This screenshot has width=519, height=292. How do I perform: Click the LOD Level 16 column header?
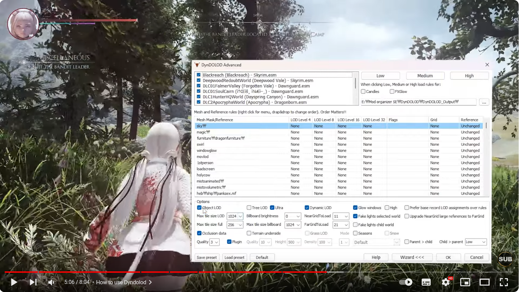pos(348,120)
